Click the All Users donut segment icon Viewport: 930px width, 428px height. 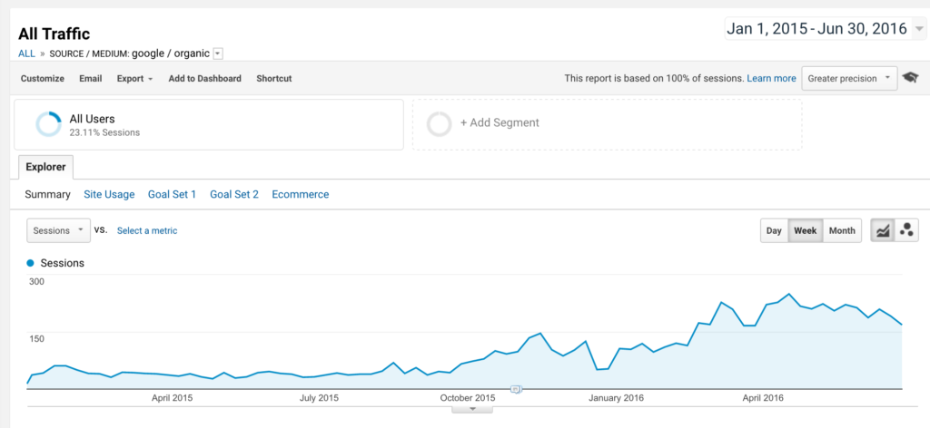(48, 124)
